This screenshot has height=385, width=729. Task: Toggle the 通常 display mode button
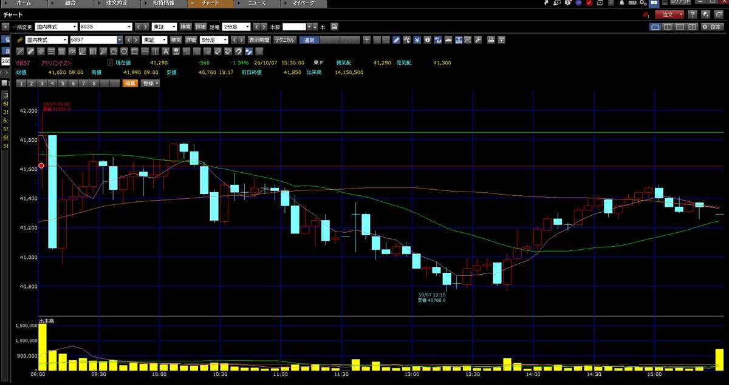pyautogui.click(x=310, y=40)
